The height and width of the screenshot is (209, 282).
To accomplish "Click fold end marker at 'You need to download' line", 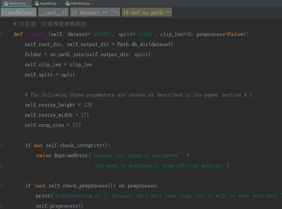I will tap(1, 165).
